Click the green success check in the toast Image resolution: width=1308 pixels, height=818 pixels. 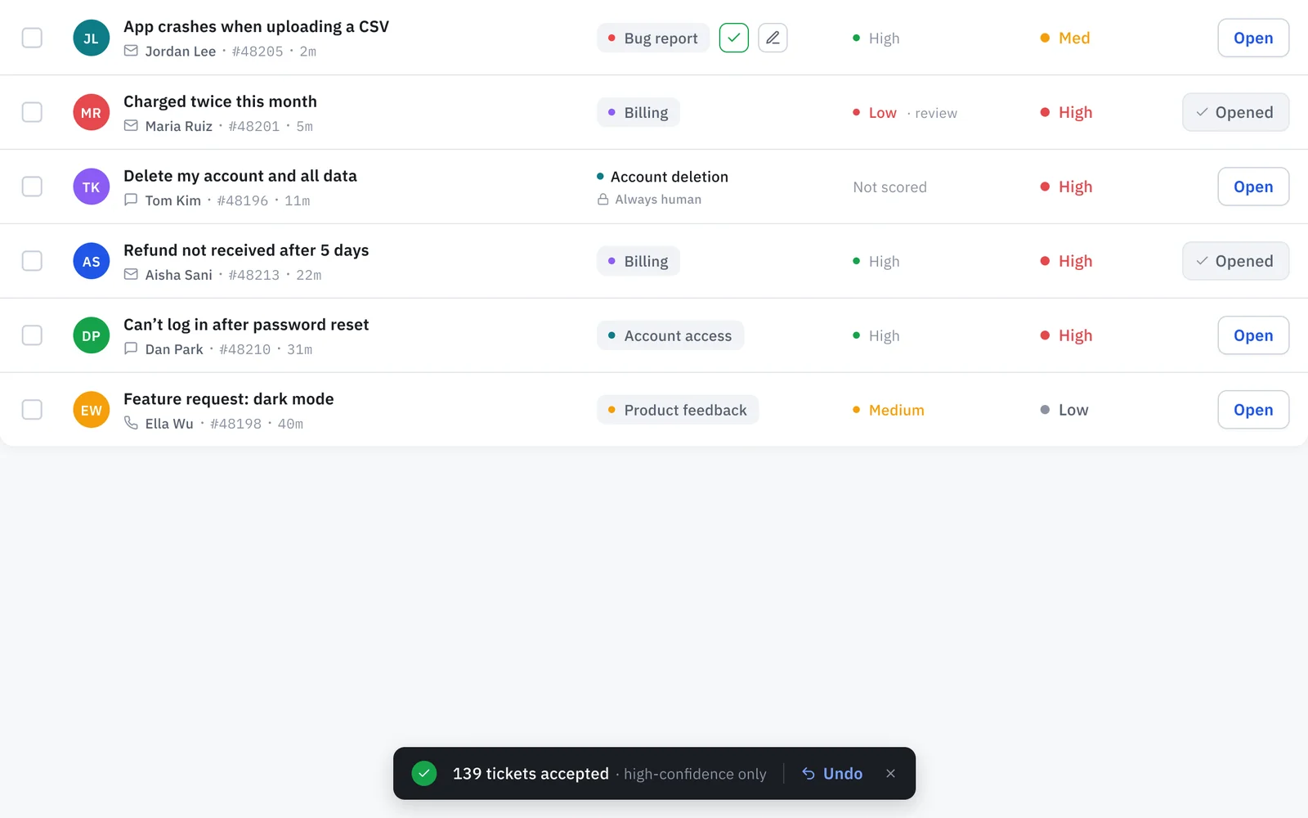click(423, 773)
